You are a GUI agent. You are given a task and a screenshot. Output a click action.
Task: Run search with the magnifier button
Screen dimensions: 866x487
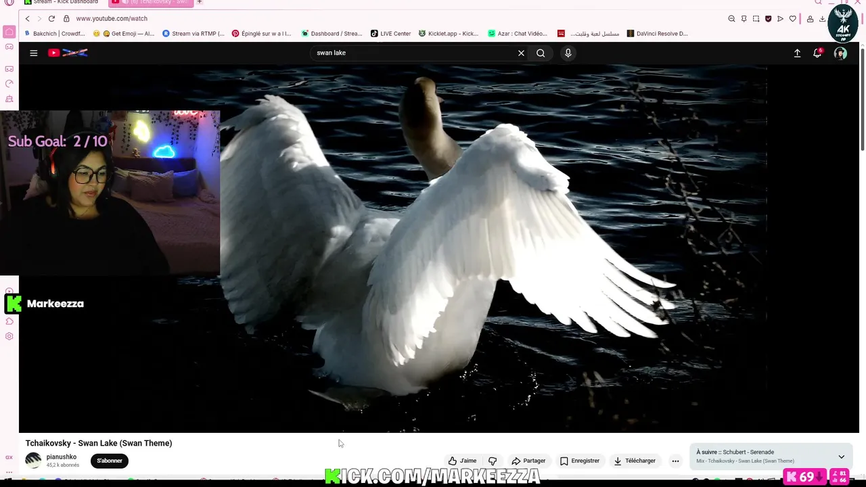coord(541,53)
